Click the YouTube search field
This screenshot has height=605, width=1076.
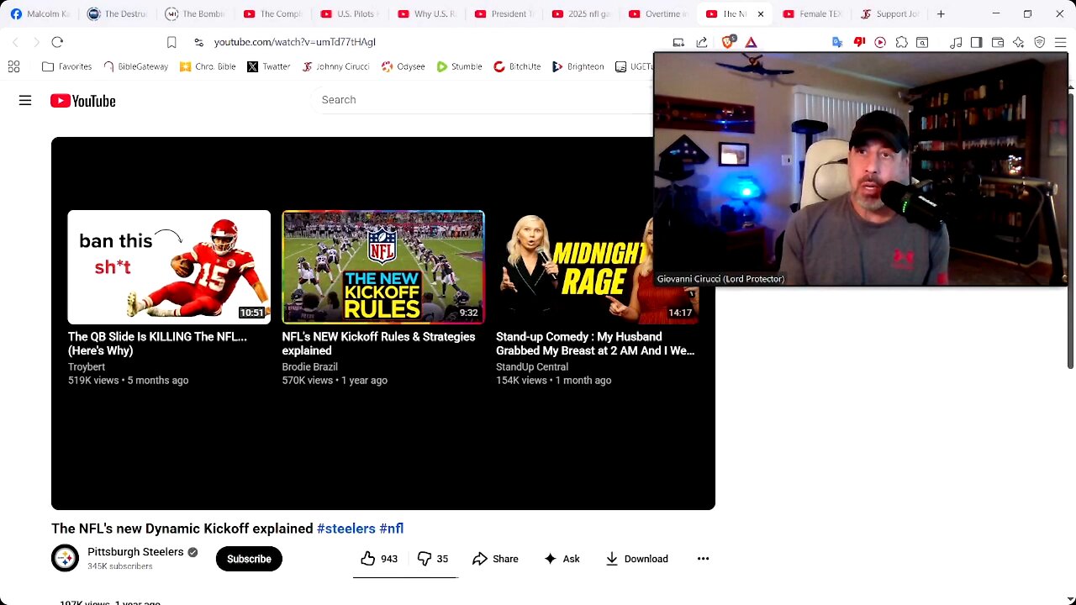483,100
